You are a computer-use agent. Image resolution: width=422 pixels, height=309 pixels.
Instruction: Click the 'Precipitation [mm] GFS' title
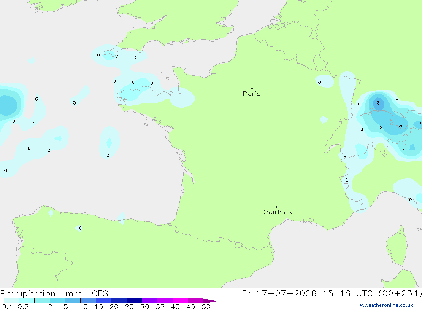[x=54, y=293]
